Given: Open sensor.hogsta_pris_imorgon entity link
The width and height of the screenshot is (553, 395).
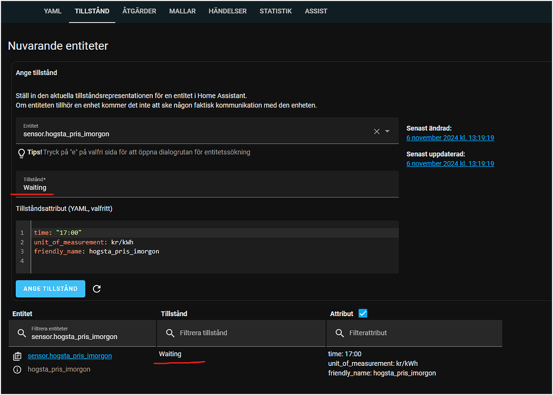Looking at the screenshot, I should pos(70,356).
